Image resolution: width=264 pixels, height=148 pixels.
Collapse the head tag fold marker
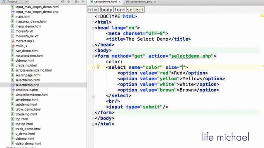(93, 28)
